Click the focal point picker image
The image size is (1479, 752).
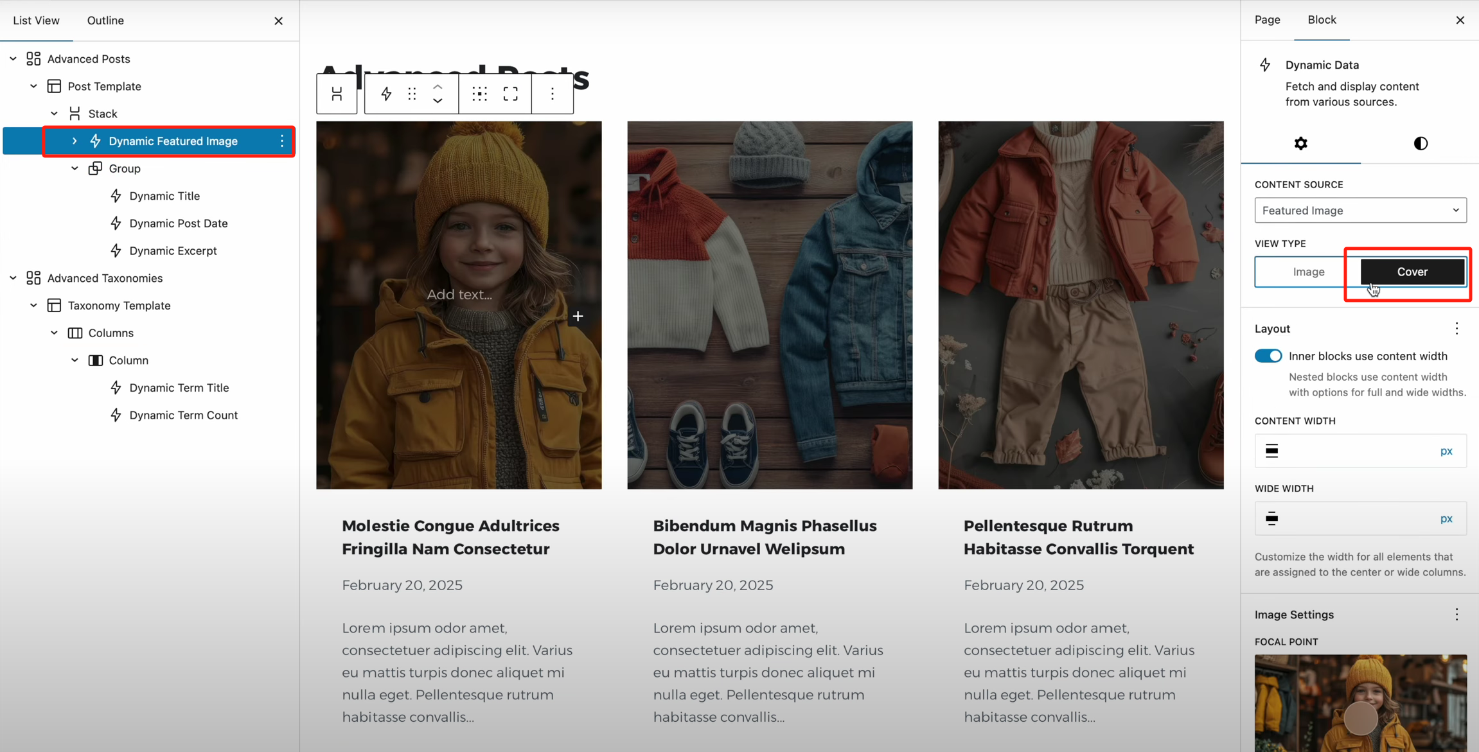pos(1360,703)
